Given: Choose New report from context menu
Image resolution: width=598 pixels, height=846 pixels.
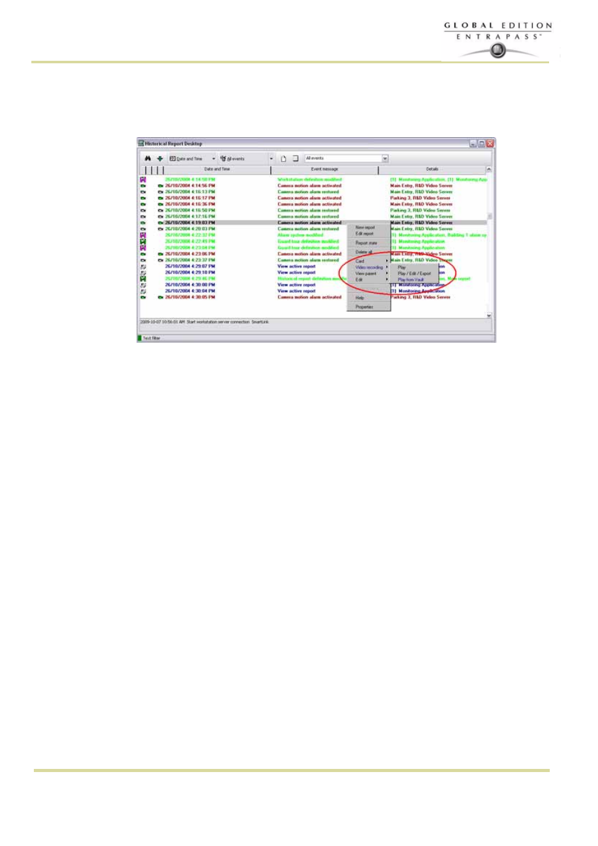Looking at the screenshot, I should (369, 227).
